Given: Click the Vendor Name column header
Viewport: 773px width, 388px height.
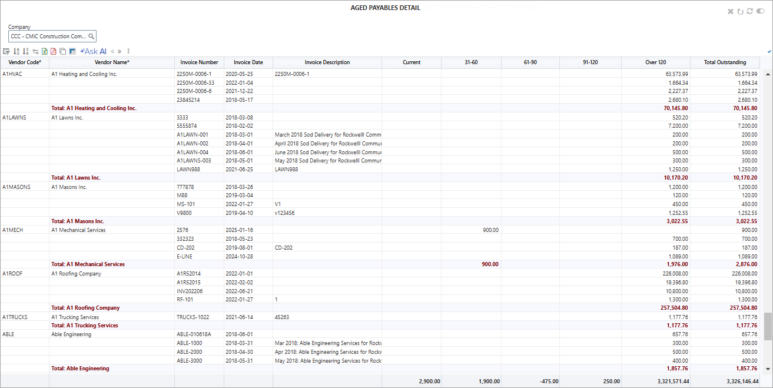Looking at the screenshot, I should 112,62.
